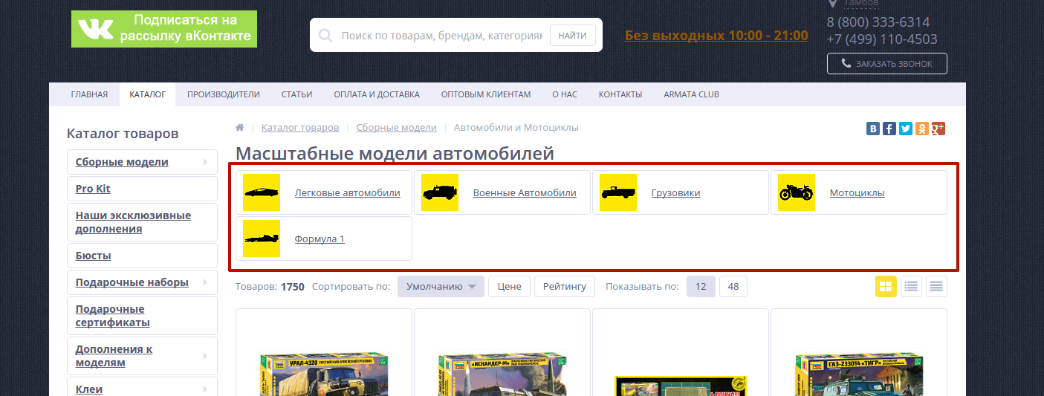Open the Умолчанию sort dropdown
The width and height of the screenshot is (1044, 396).
[x=441, y=286]
